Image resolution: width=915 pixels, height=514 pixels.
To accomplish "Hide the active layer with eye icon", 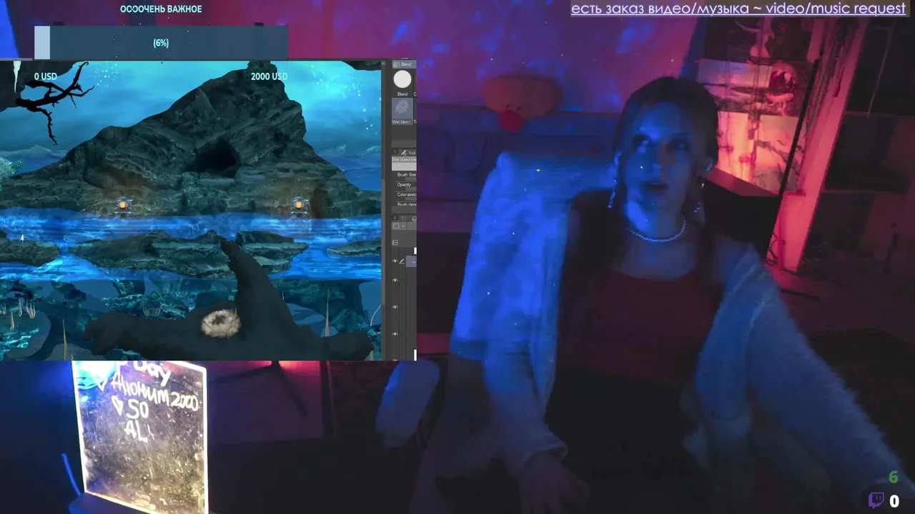I will tap(395, 261).
